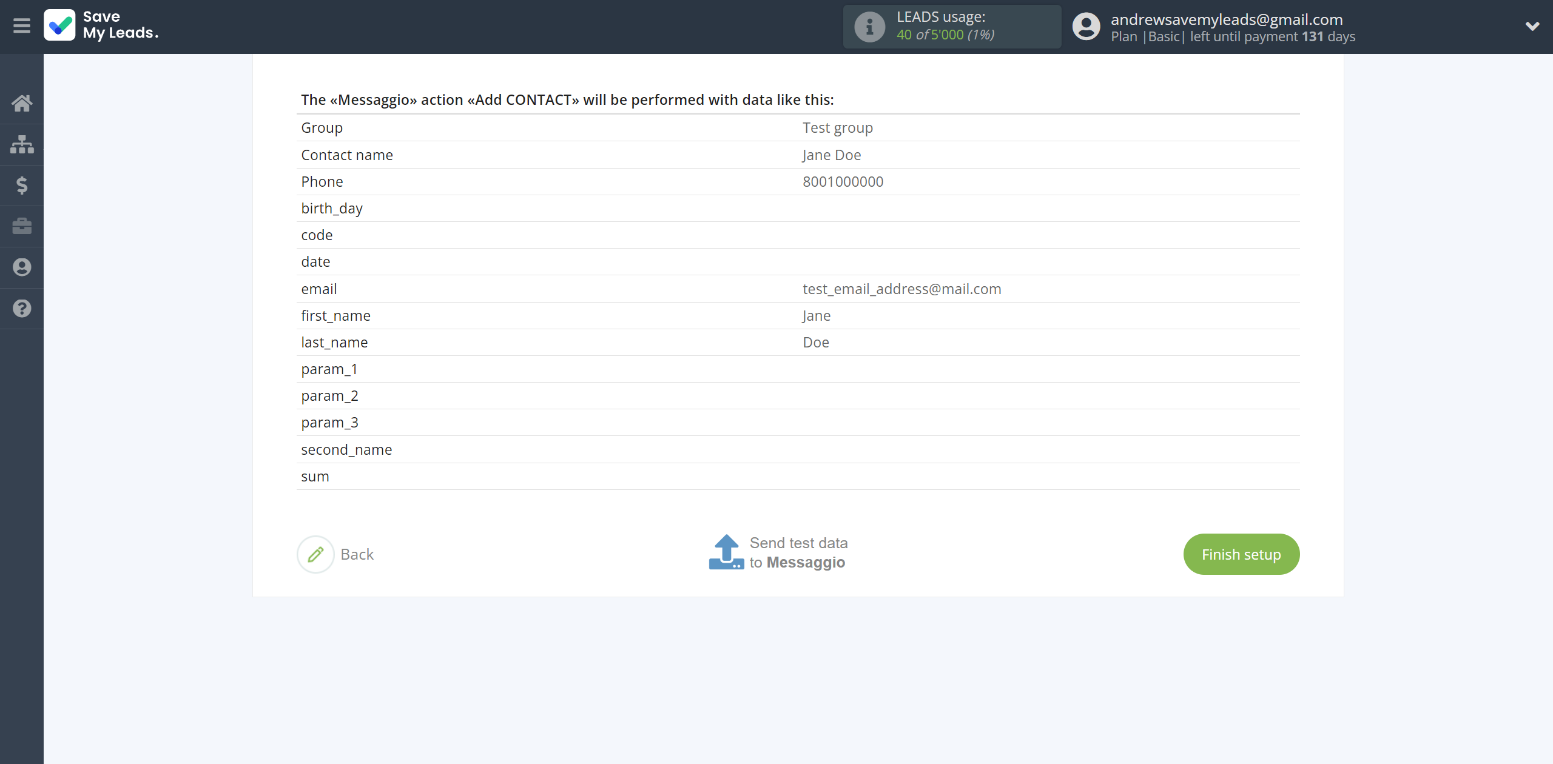Click the Back pencil icon

tap(315, 554)
